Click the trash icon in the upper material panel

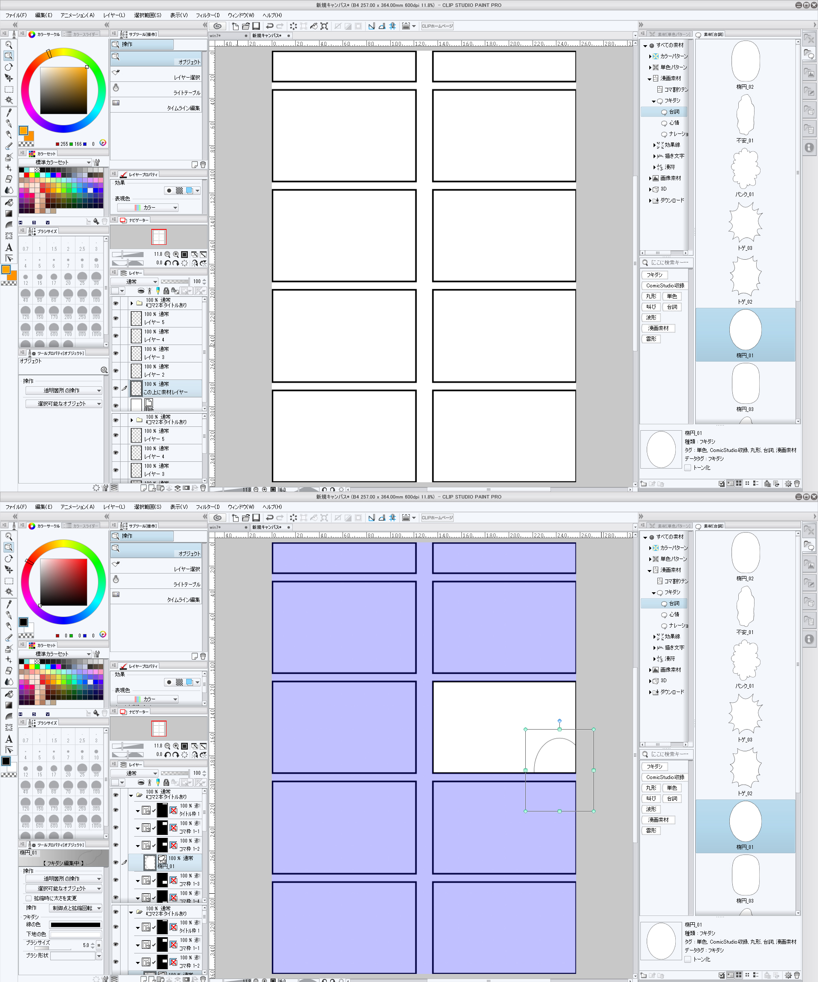tap(797, 484)
